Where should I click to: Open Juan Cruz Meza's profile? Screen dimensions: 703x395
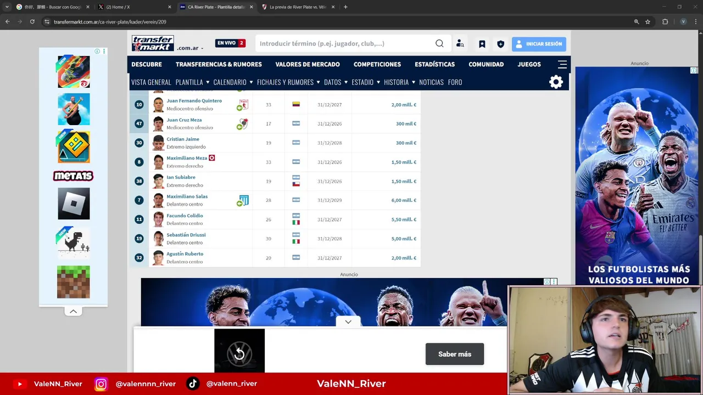(184, 120)
